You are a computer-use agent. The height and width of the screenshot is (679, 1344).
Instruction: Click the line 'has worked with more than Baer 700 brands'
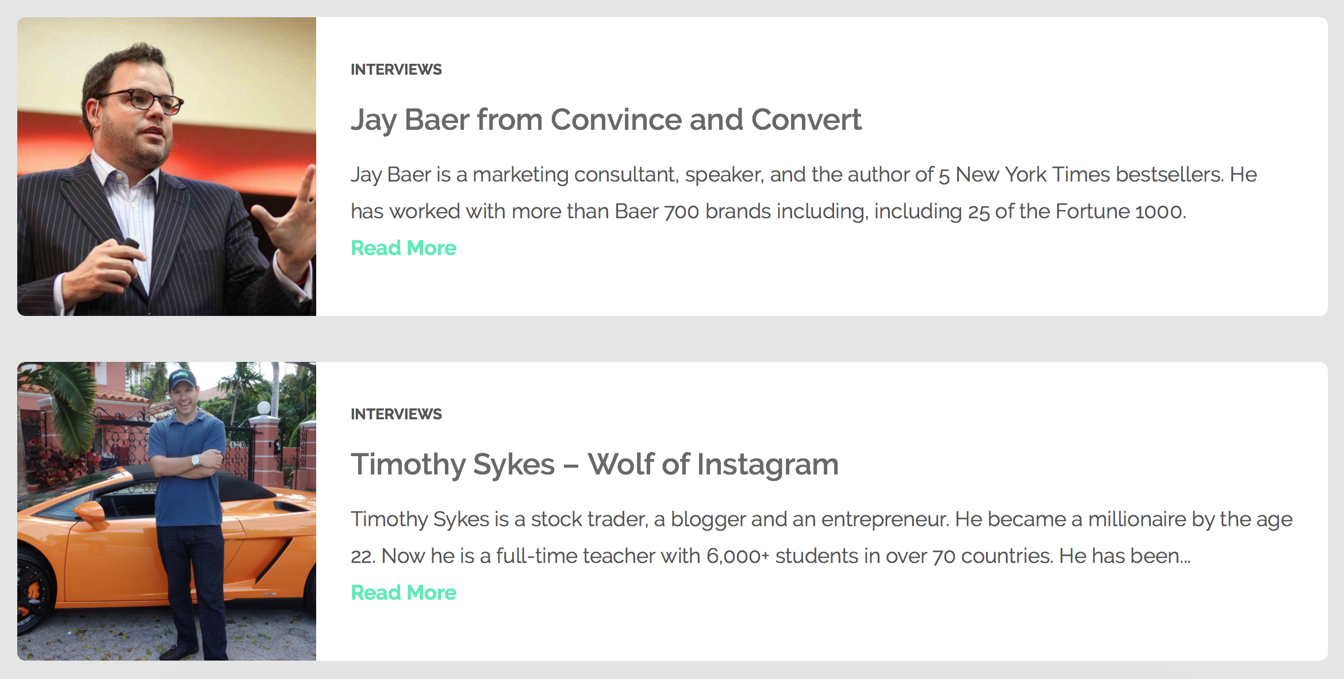(768, 211)
